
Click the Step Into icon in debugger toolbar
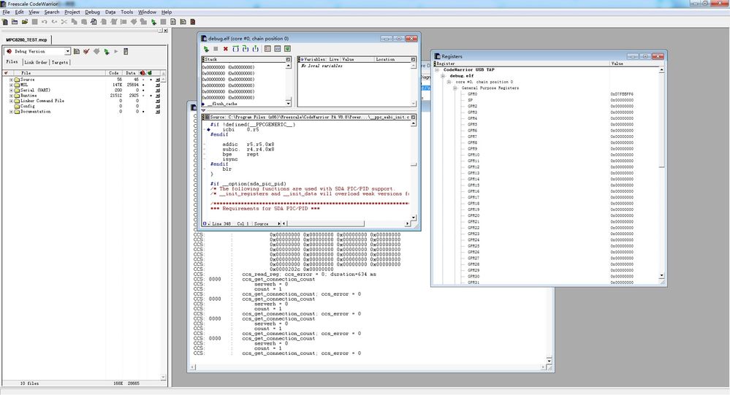click(x=246, y=49)
